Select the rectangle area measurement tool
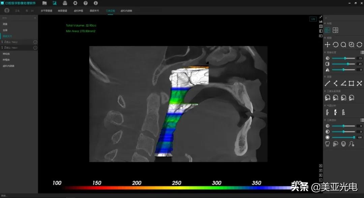 click(x=352, y=83)
